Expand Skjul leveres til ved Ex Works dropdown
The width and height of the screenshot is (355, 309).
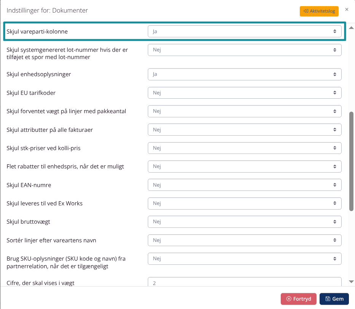[x=245, y=203]
